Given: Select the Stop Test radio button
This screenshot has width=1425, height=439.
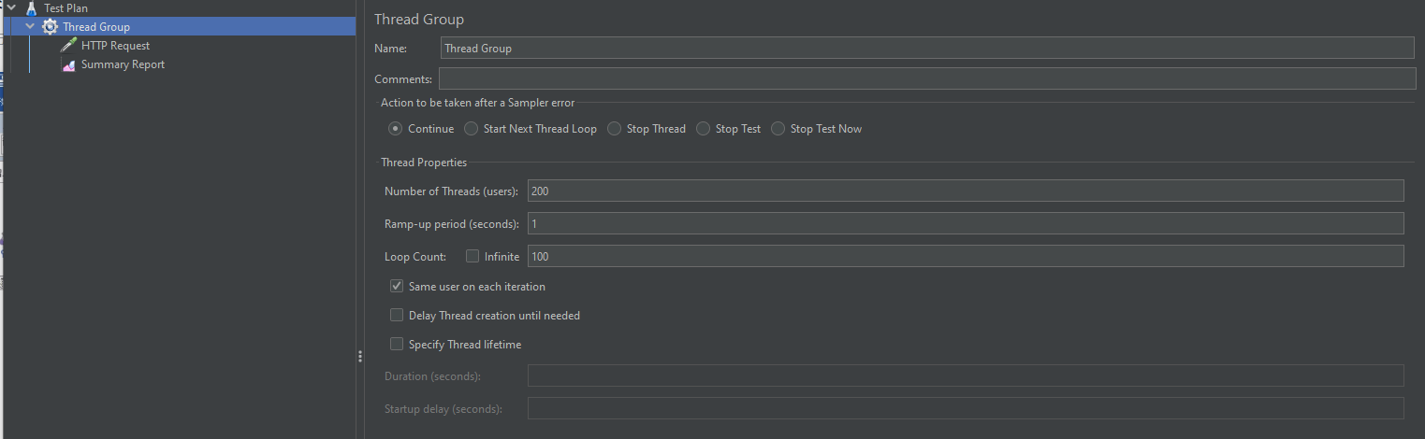Looking at the screenshot, I should coord(704,129).
